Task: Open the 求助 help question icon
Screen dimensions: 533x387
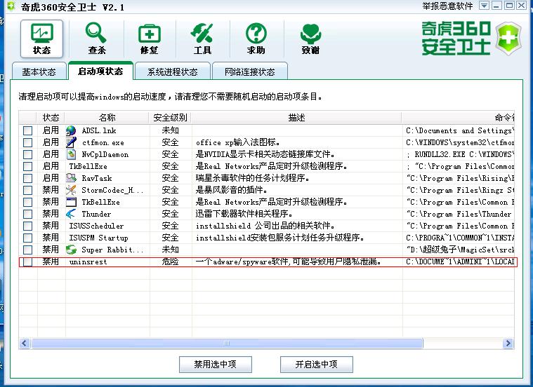Action: pyautogui.click(x=256, y=39)
